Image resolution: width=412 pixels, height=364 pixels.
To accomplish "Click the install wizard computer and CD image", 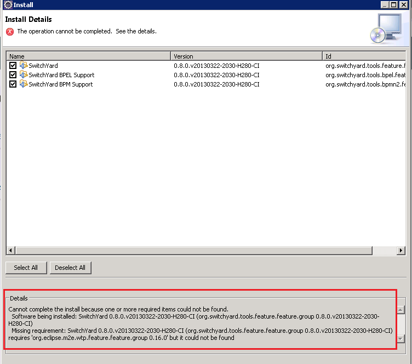I will coord(386,28).
